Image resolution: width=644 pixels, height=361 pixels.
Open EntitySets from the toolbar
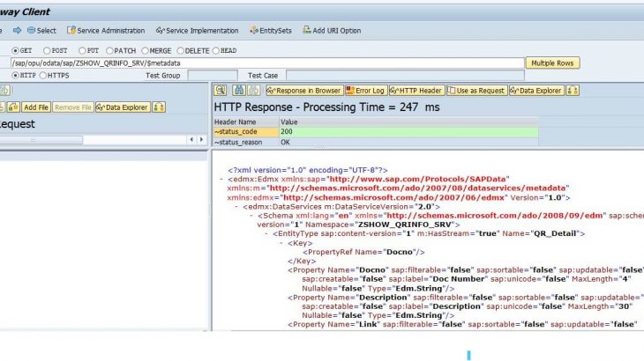point(271,30)
